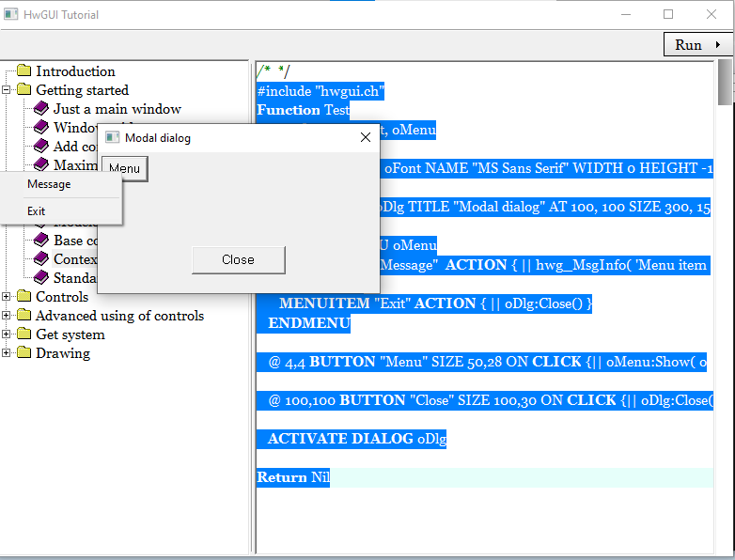Expand the Controls tree node

(8, 297)
